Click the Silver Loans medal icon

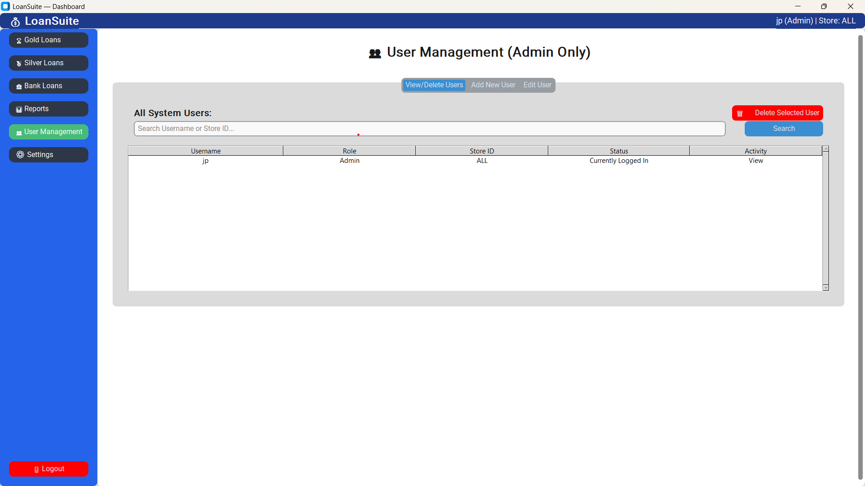[18, 63]
